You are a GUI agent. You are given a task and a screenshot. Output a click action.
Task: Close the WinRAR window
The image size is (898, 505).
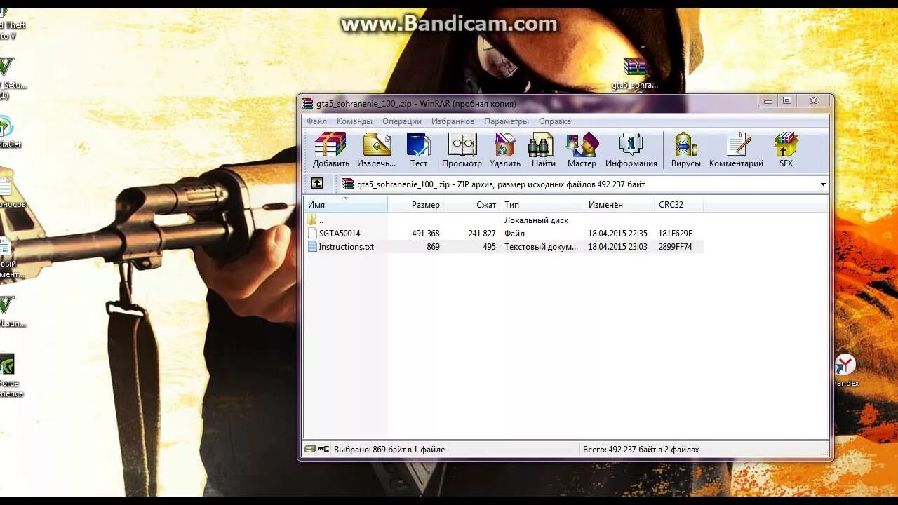click(813, 101)
